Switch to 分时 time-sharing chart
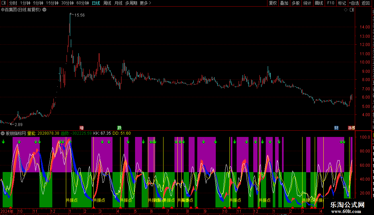 [x=13, y=3]
